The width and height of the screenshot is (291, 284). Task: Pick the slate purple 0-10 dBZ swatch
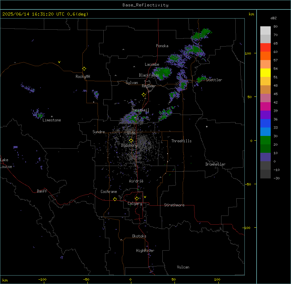pos(265,157)
